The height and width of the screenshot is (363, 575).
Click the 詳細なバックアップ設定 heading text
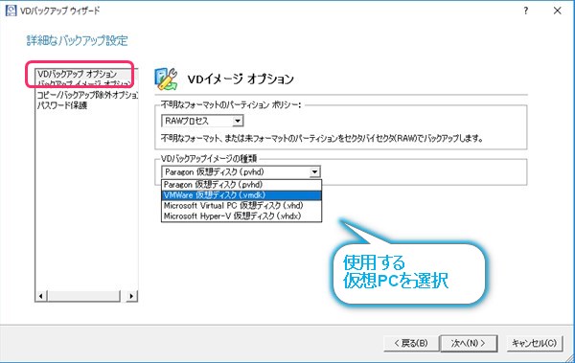point(78,40)
